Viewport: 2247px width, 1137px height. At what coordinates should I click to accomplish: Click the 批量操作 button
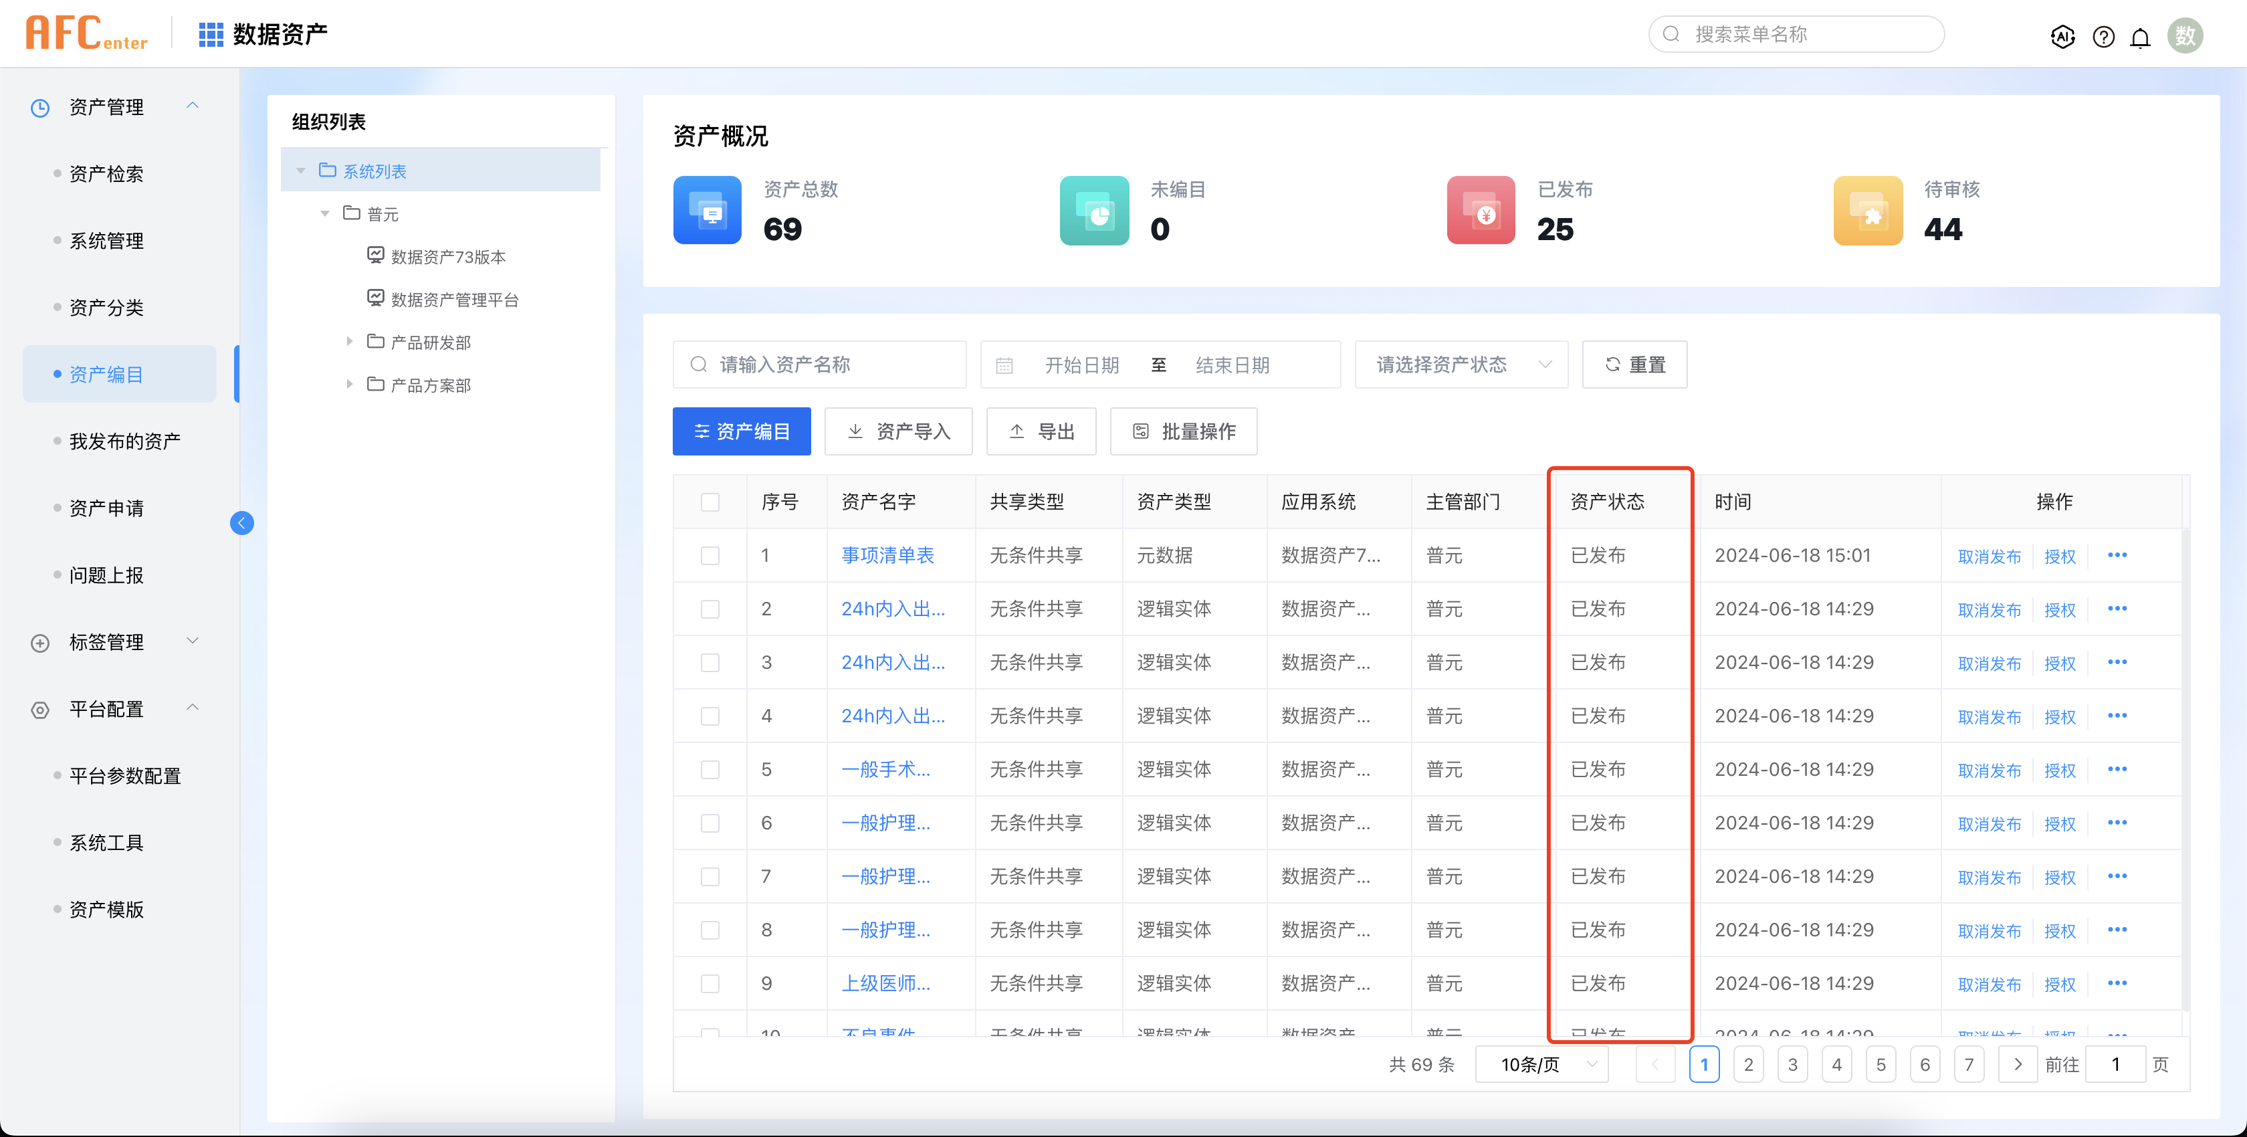click(1184, 431)
